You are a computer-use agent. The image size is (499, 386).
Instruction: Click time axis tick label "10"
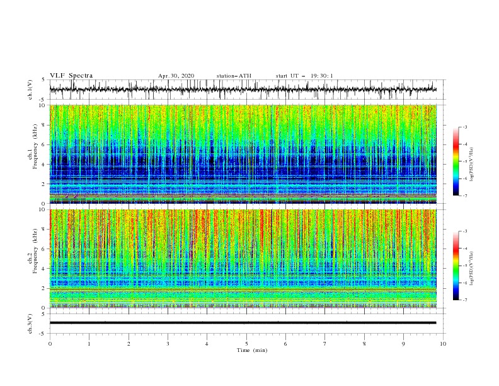pos(443,344)
